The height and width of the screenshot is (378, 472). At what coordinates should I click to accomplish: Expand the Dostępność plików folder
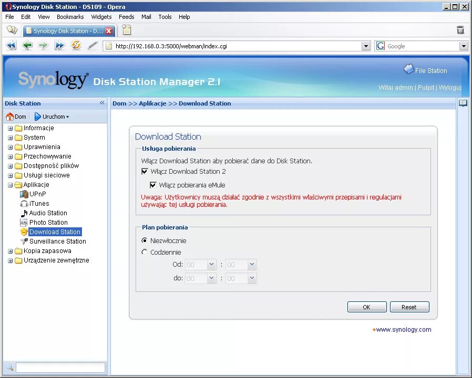coord(10,166)
